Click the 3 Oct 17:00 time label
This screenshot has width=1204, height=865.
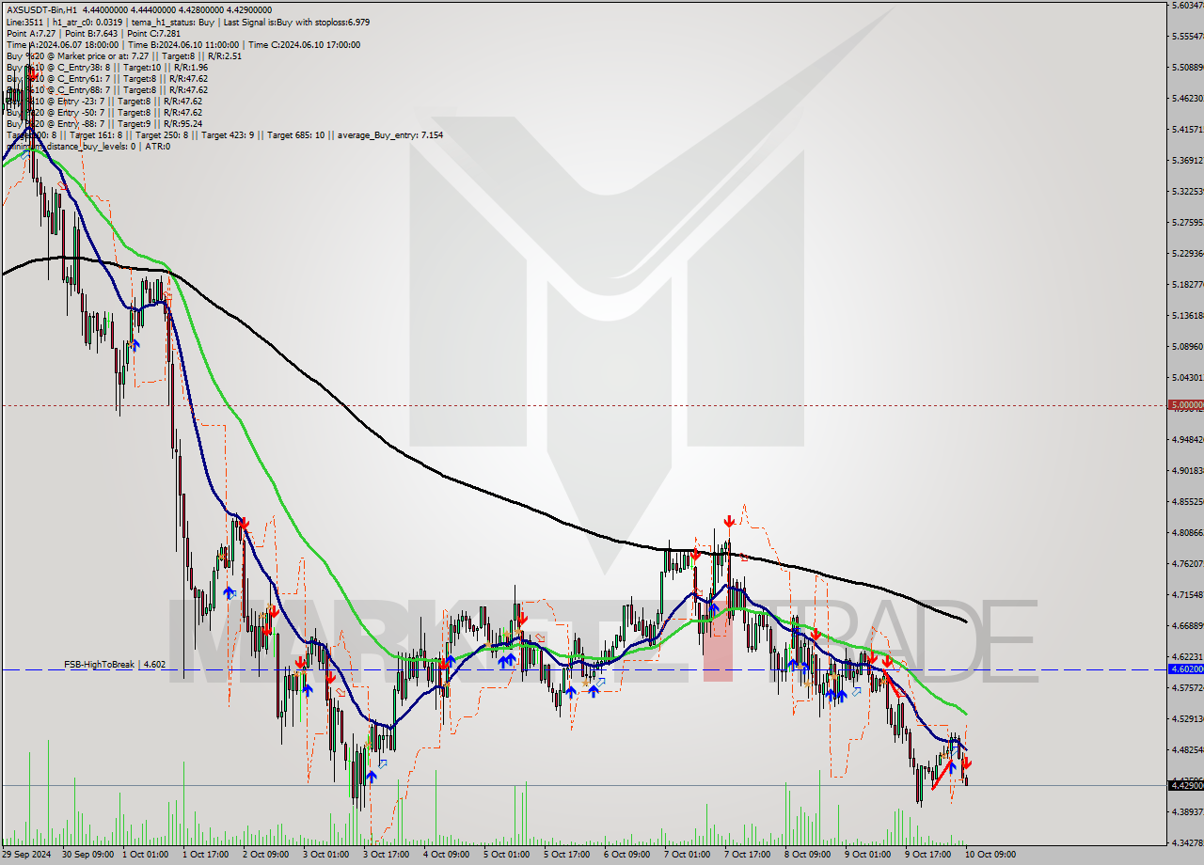[x=388, y=855]
